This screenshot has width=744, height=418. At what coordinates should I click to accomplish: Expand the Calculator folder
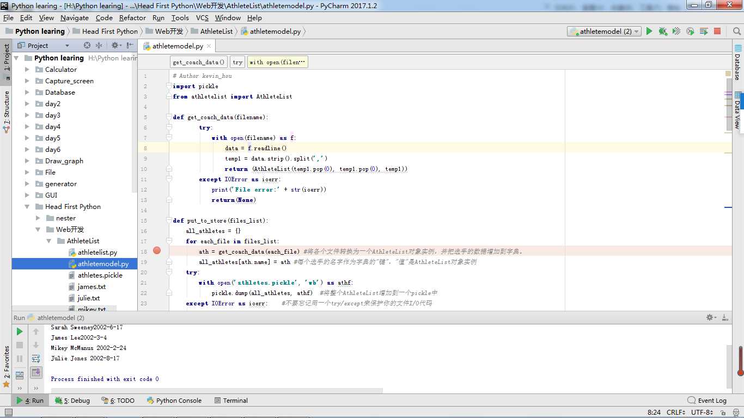click(27, 70)
